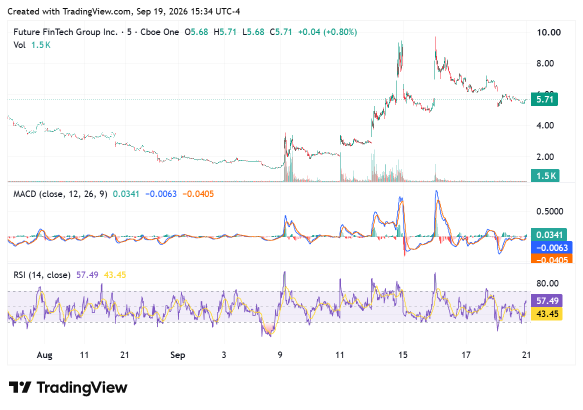Click the 10.00 price scale label
This screenshot has height=410, width=583.
[548, 32]
